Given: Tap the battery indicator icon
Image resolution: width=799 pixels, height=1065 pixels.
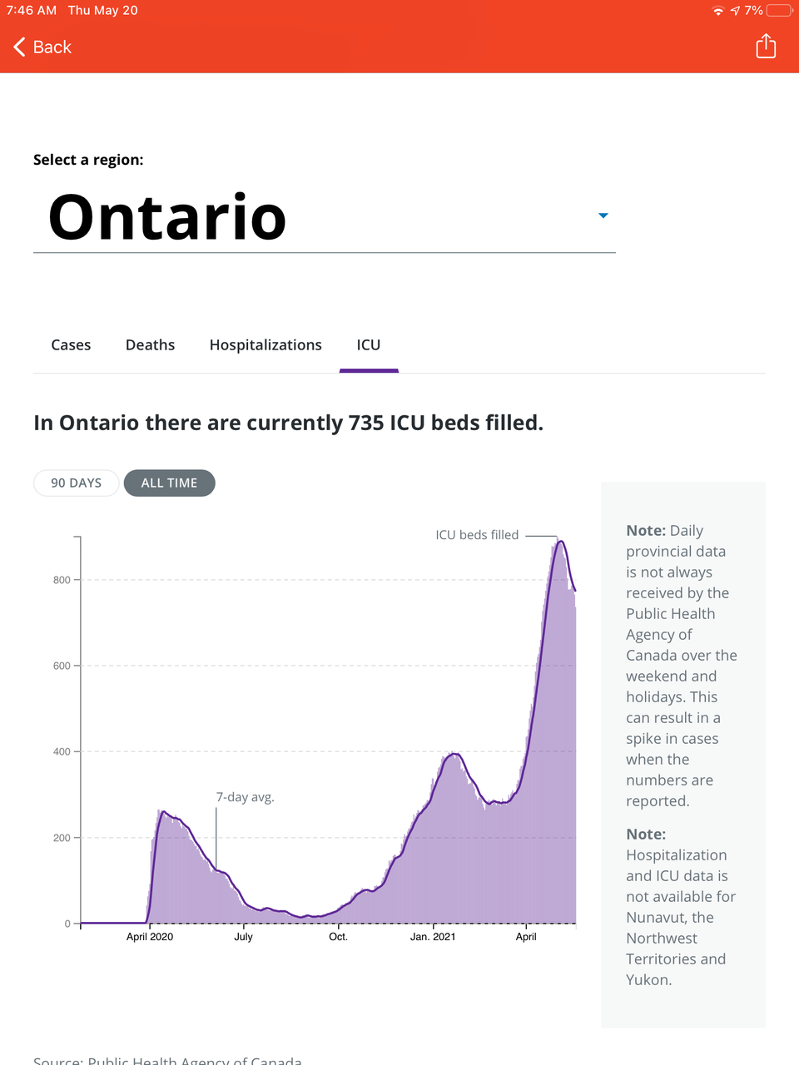Looking at the screenshot, I should tap(779, 11).
